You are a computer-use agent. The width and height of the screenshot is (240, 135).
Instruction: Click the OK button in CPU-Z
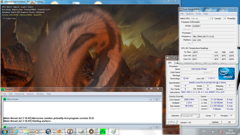click(x=229, y=122)
